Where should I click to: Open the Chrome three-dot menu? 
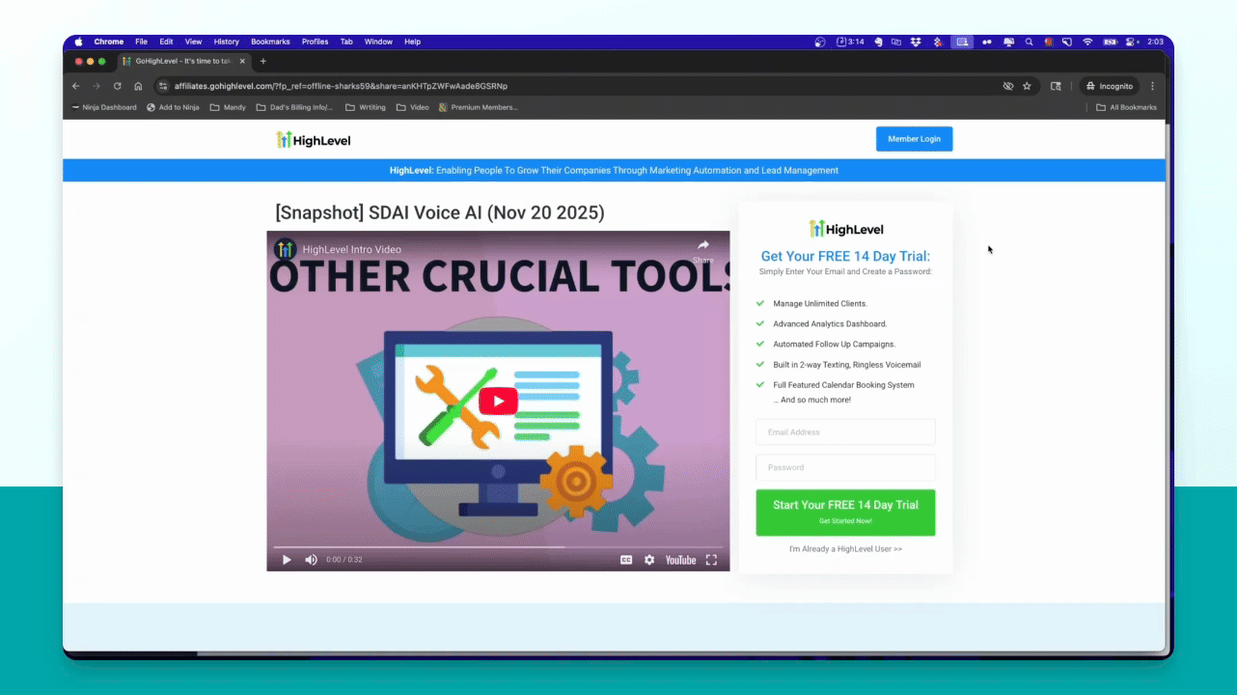pos(1152,86)
